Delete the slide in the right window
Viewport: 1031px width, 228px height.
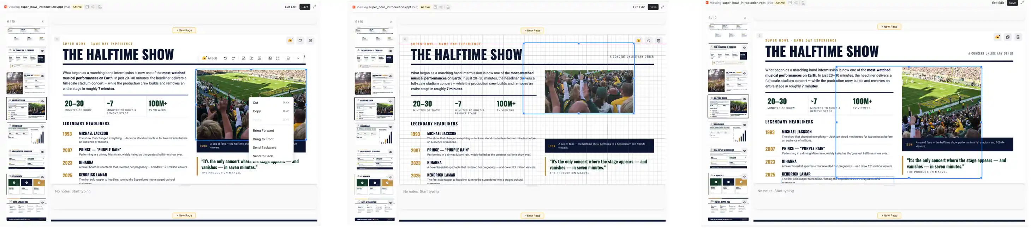(x=1018, y=37)
